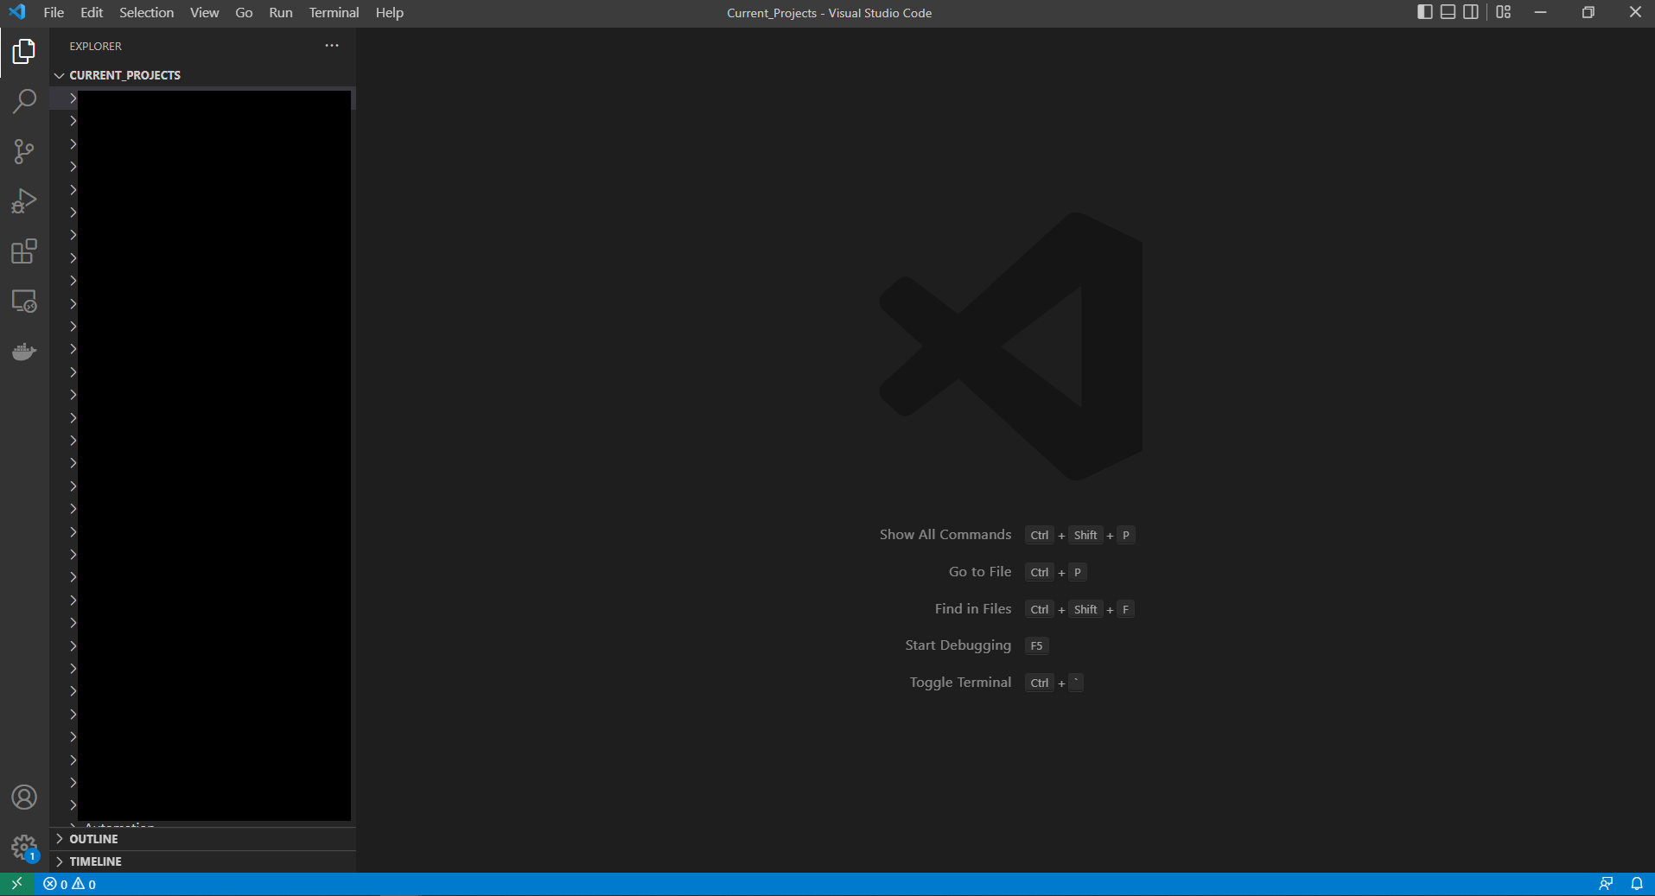Image resolution: width=1655 pixels, height=896 pixels.
Task: Open the Docker view
Action: (x=24, y=352)
